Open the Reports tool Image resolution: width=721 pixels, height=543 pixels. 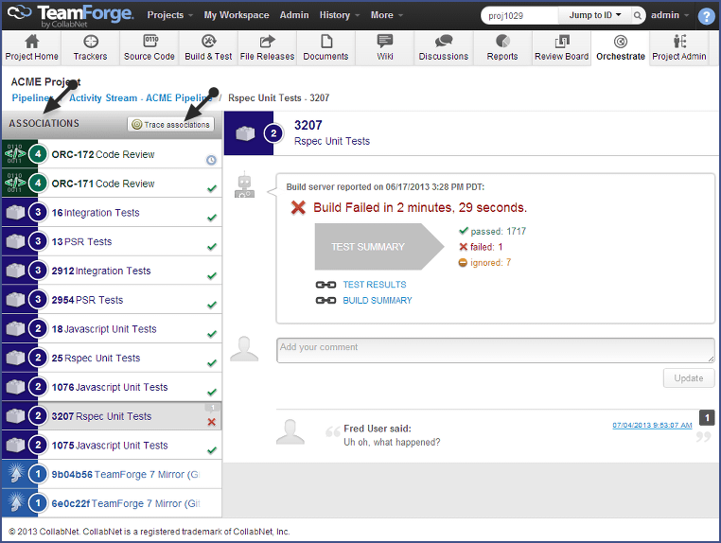[502, 48]
